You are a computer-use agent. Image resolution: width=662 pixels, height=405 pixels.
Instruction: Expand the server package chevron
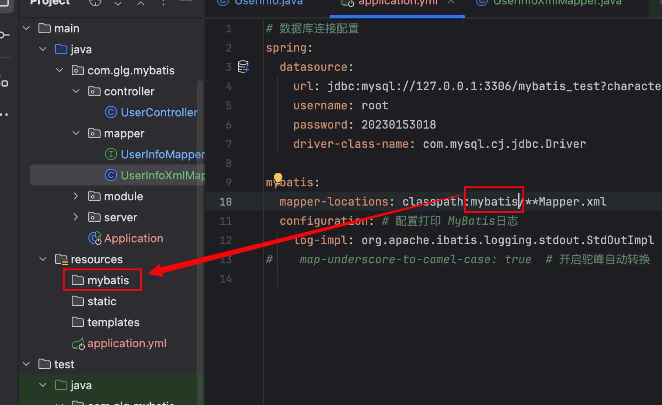coord(76,217)
